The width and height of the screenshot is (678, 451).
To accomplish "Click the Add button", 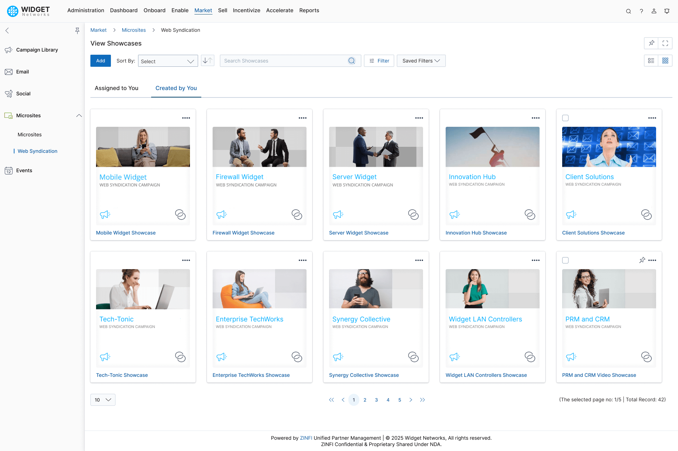I will [100, 60].
